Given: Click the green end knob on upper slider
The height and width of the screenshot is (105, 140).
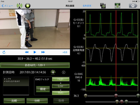Looking at the screenshot, I should coord(138,96).
